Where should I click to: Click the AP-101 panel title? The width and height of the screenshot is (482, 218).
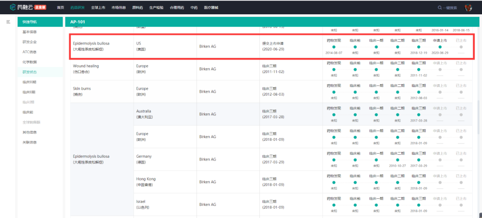78,22
